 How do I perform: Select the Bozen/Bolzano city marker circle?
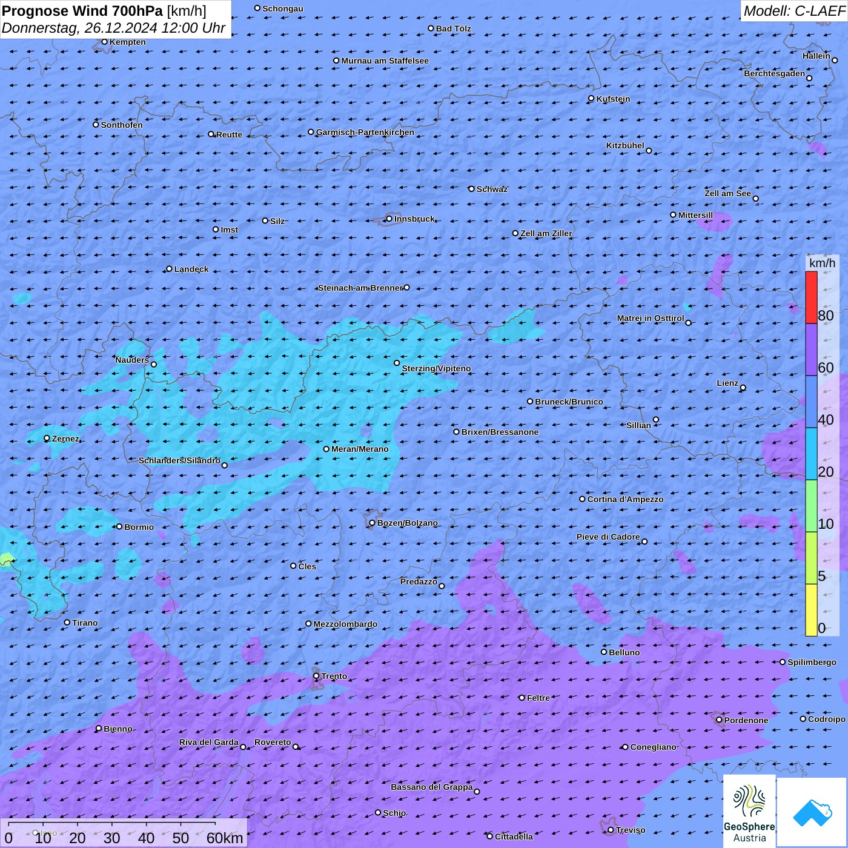click(373, 523)
